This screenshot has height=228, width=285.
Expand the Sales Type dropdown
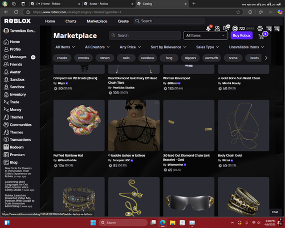(207, 47)
